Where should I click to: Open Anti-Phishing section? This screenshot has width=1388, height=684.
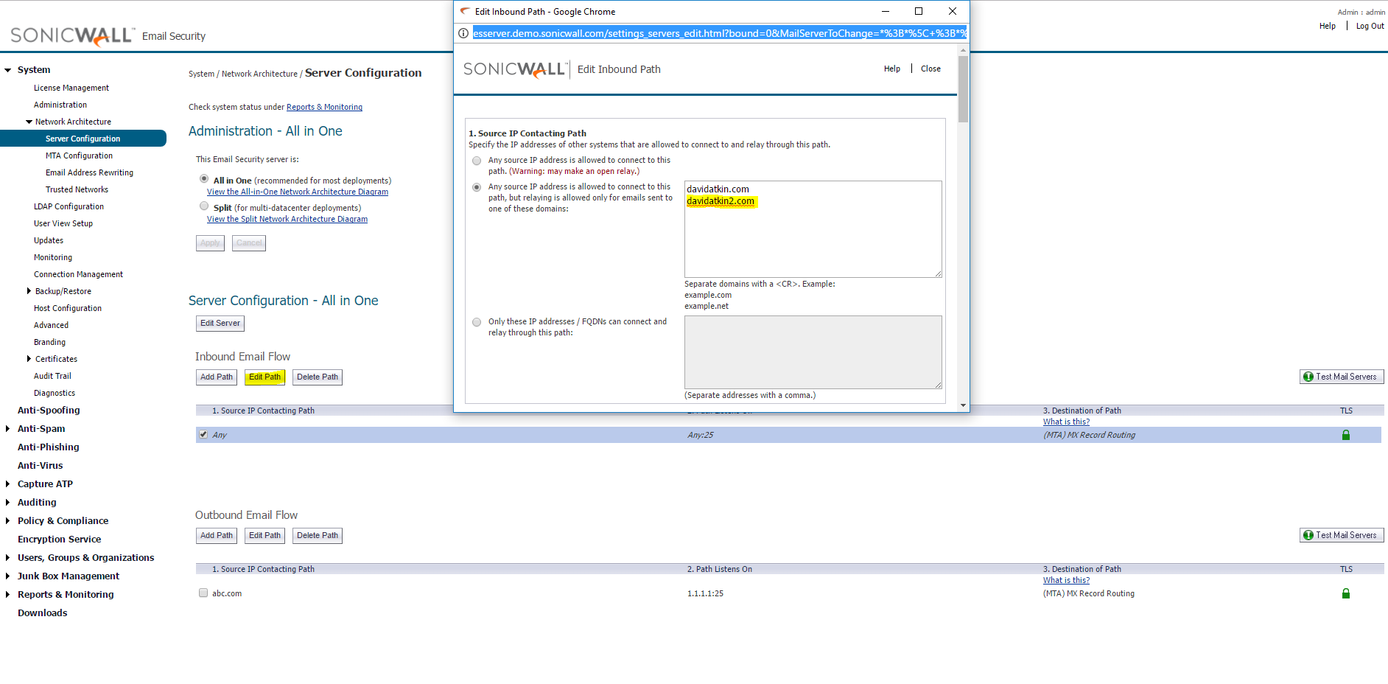48,447
